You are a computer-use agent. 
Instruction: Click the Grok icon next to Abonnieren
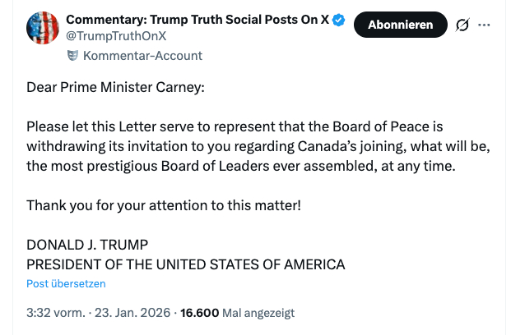point(462,25)
